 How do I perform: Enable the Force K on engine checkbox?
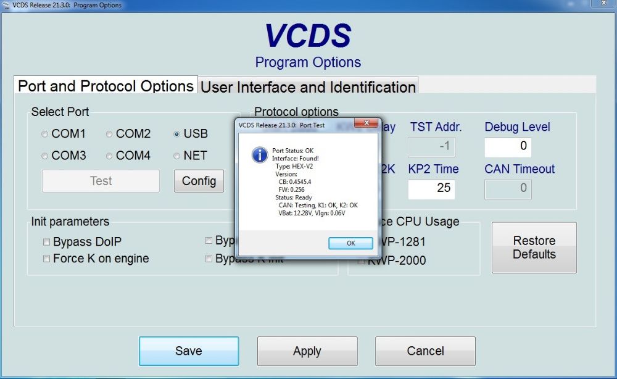(x=46, y=259)
